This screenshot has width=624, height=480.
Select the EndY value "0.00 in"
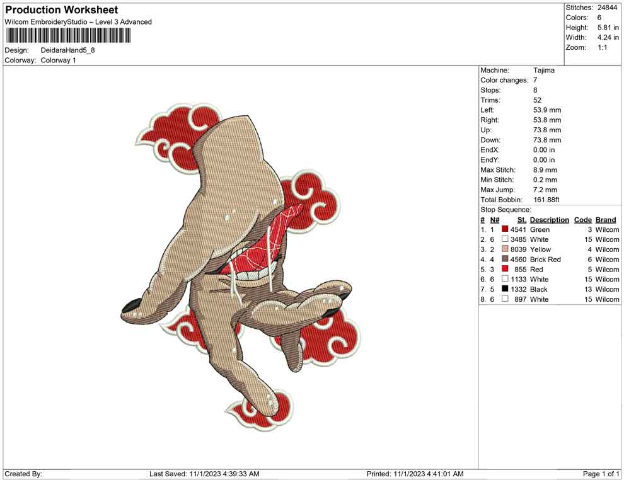point(544,160)
